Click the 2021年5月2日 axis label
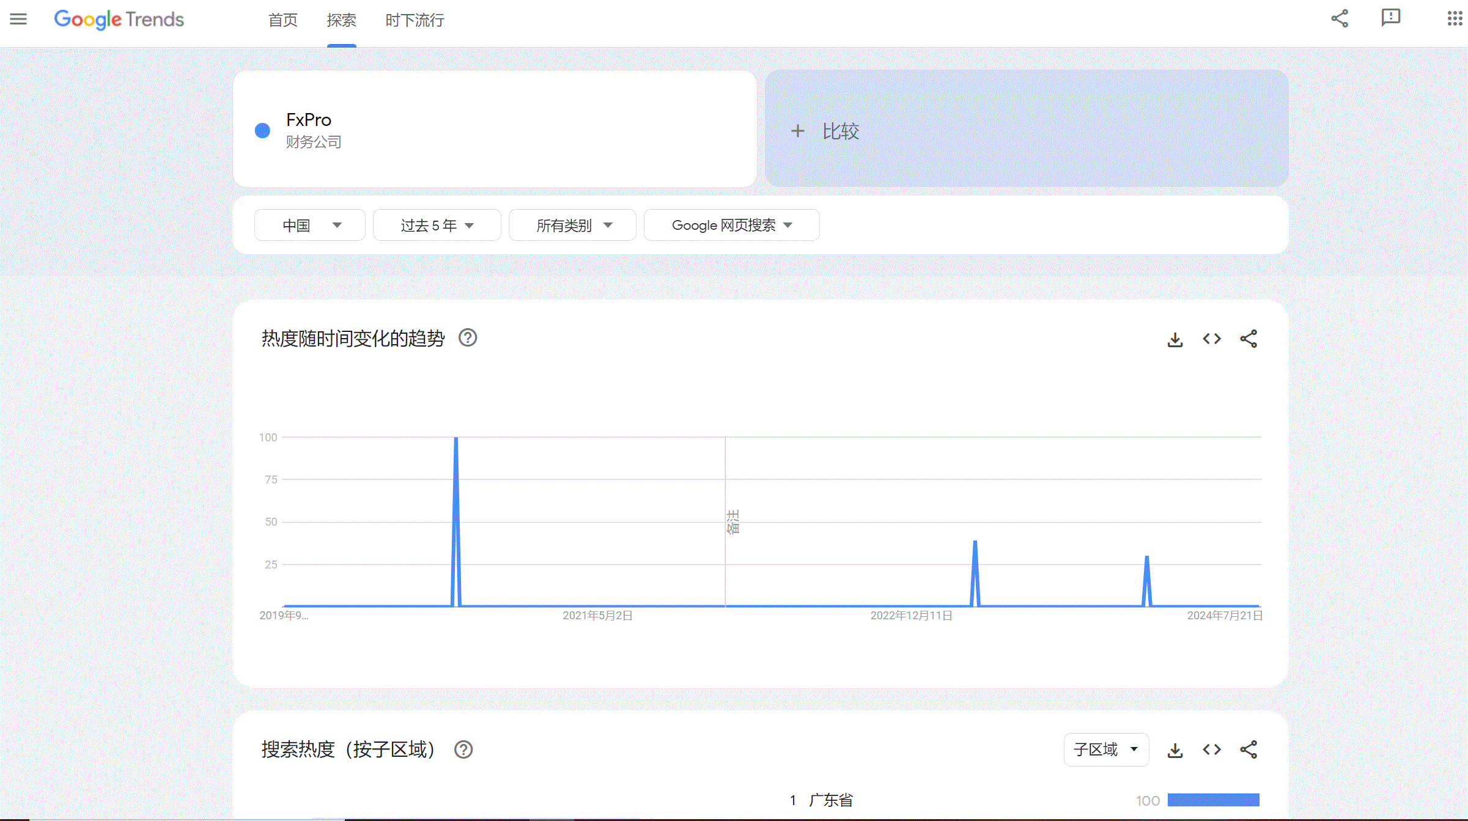The height and width of the screenshot is (821, 1468). coord(597,616)
